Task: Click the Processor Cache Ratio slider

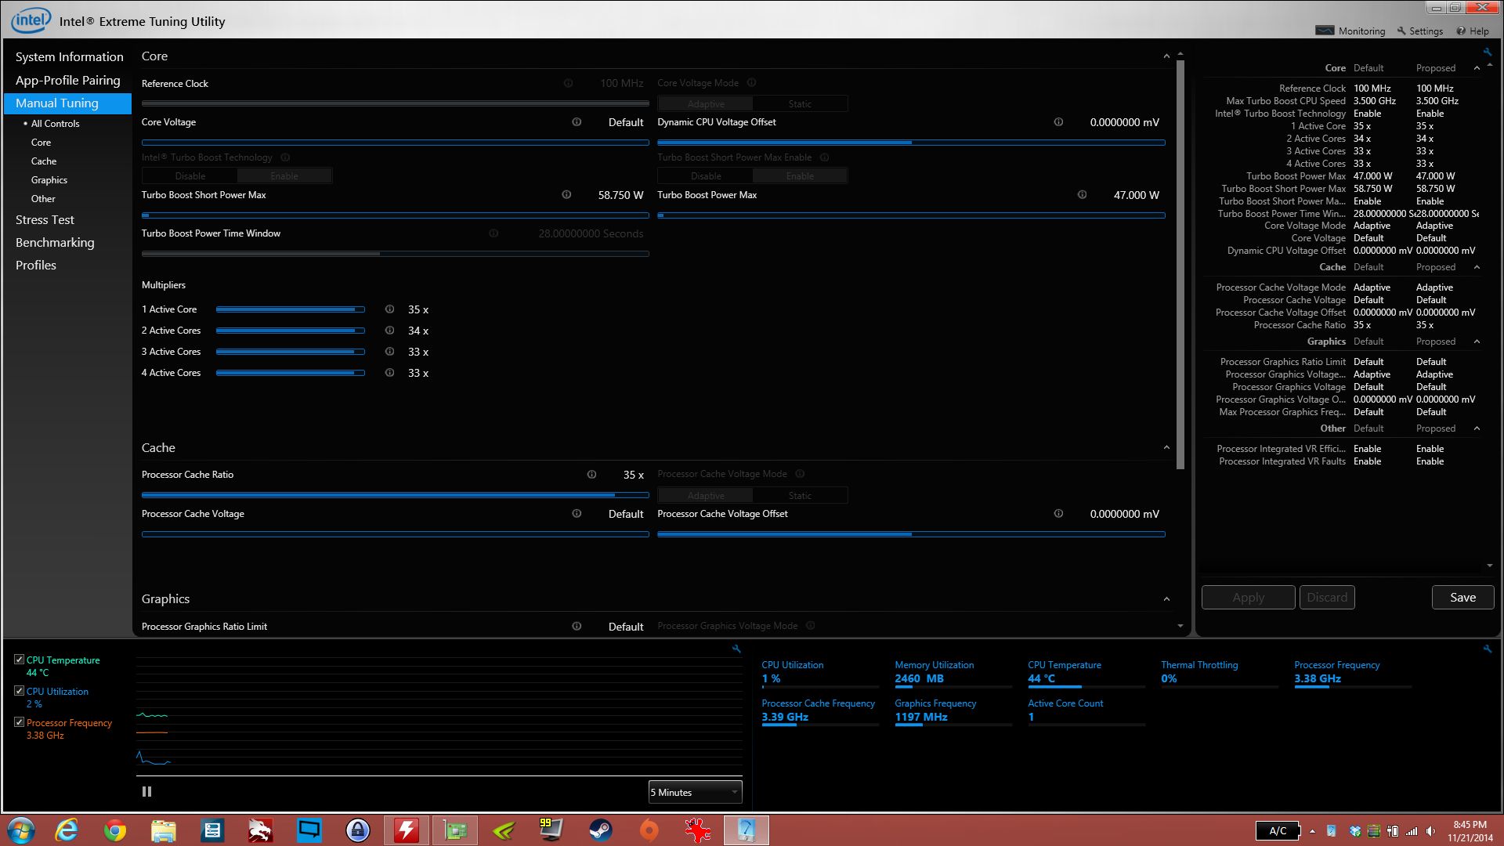Action: (x=396, y=495)
